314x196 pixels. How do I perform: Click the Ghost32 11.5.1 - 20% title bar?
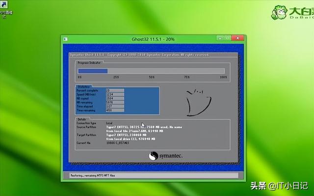click(x=153, y=39)
